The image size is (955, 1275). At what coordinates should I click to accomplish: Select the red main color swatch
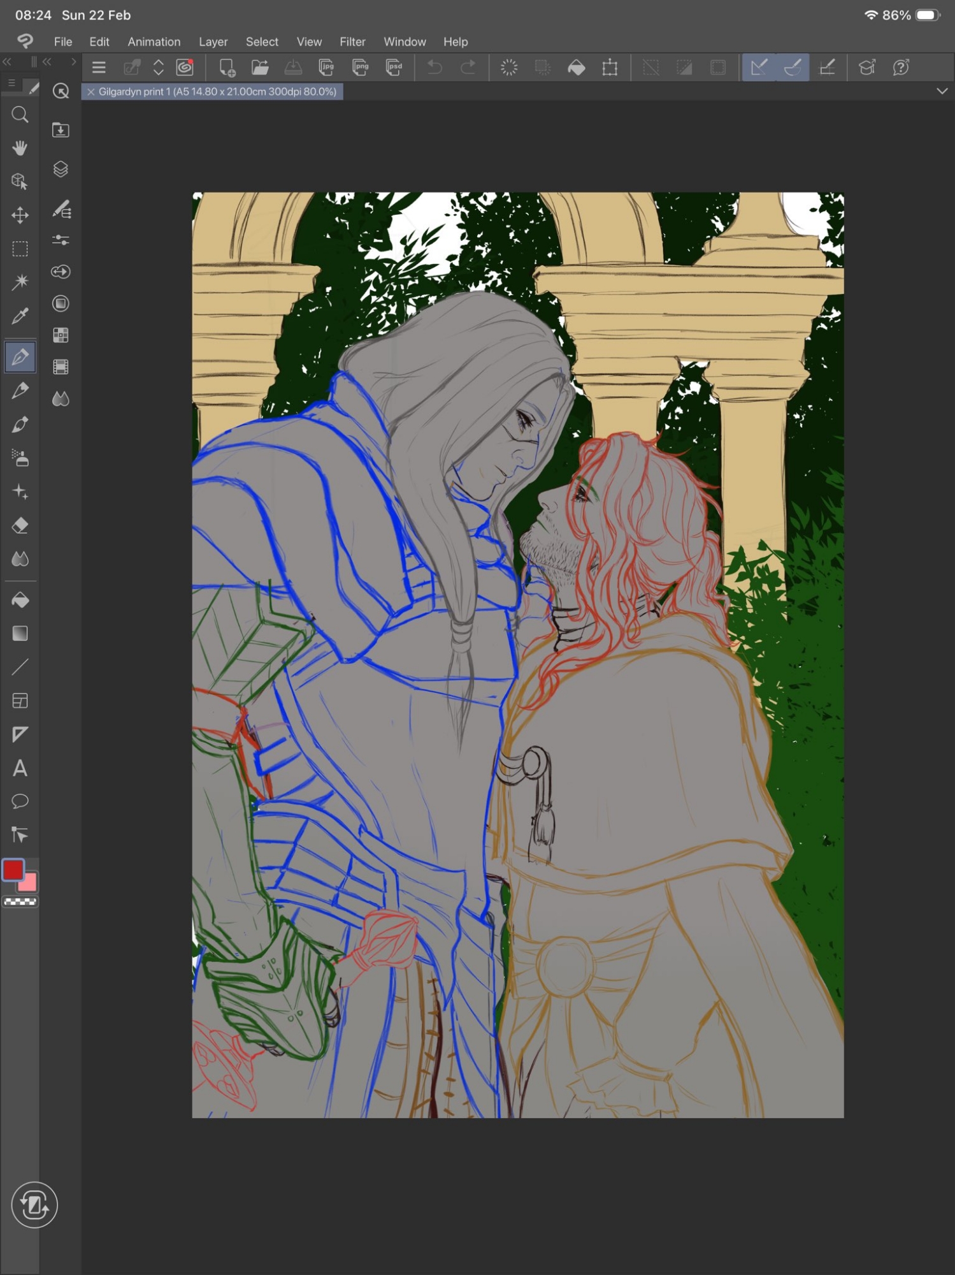13,870
